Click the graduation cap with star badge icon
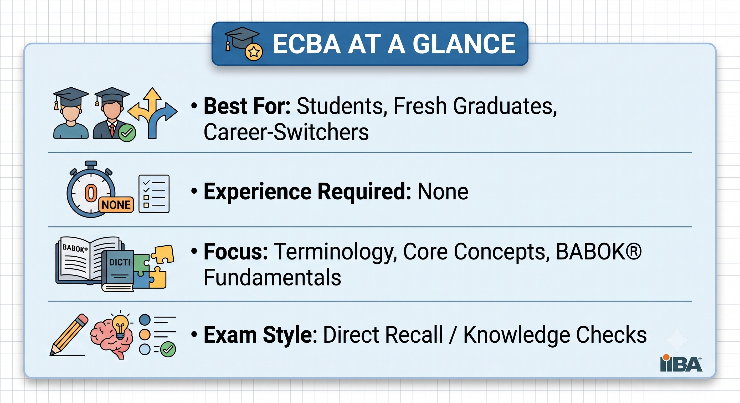Image resolution: width=740 pixels, height=403 pixels. pos(244,44)
